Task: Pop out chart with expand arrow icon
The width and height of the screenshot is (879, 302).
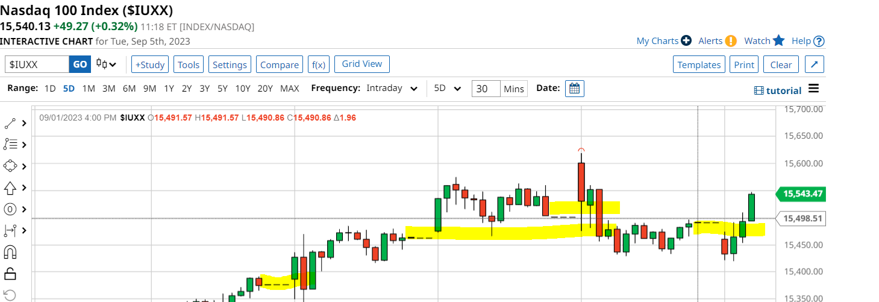Action: 814,64
